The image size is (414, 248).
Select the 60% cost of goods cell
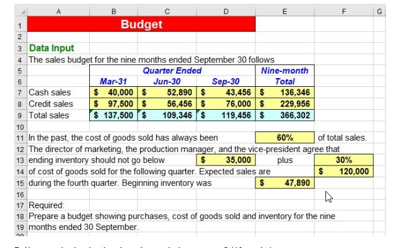pyautogui.click(x=285, y=138)
